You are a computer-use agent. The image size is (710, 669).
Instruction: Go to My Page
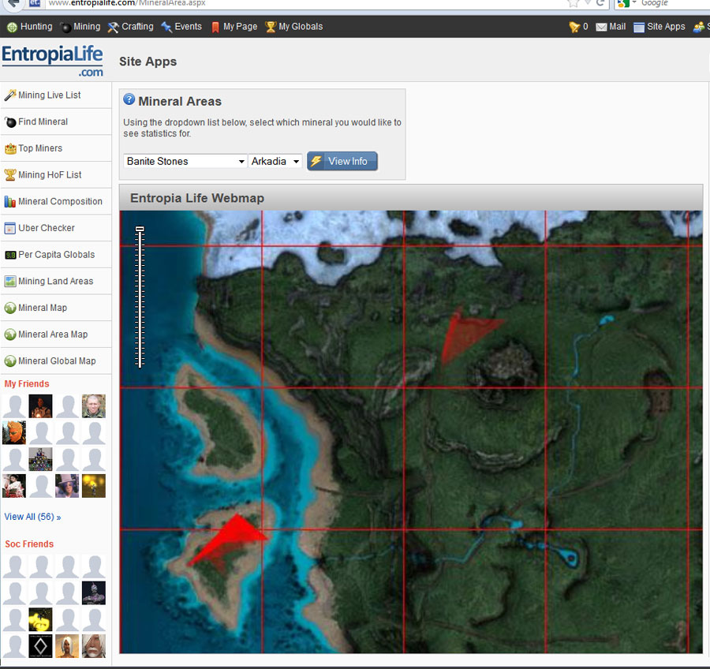click(x=234, y=27)
